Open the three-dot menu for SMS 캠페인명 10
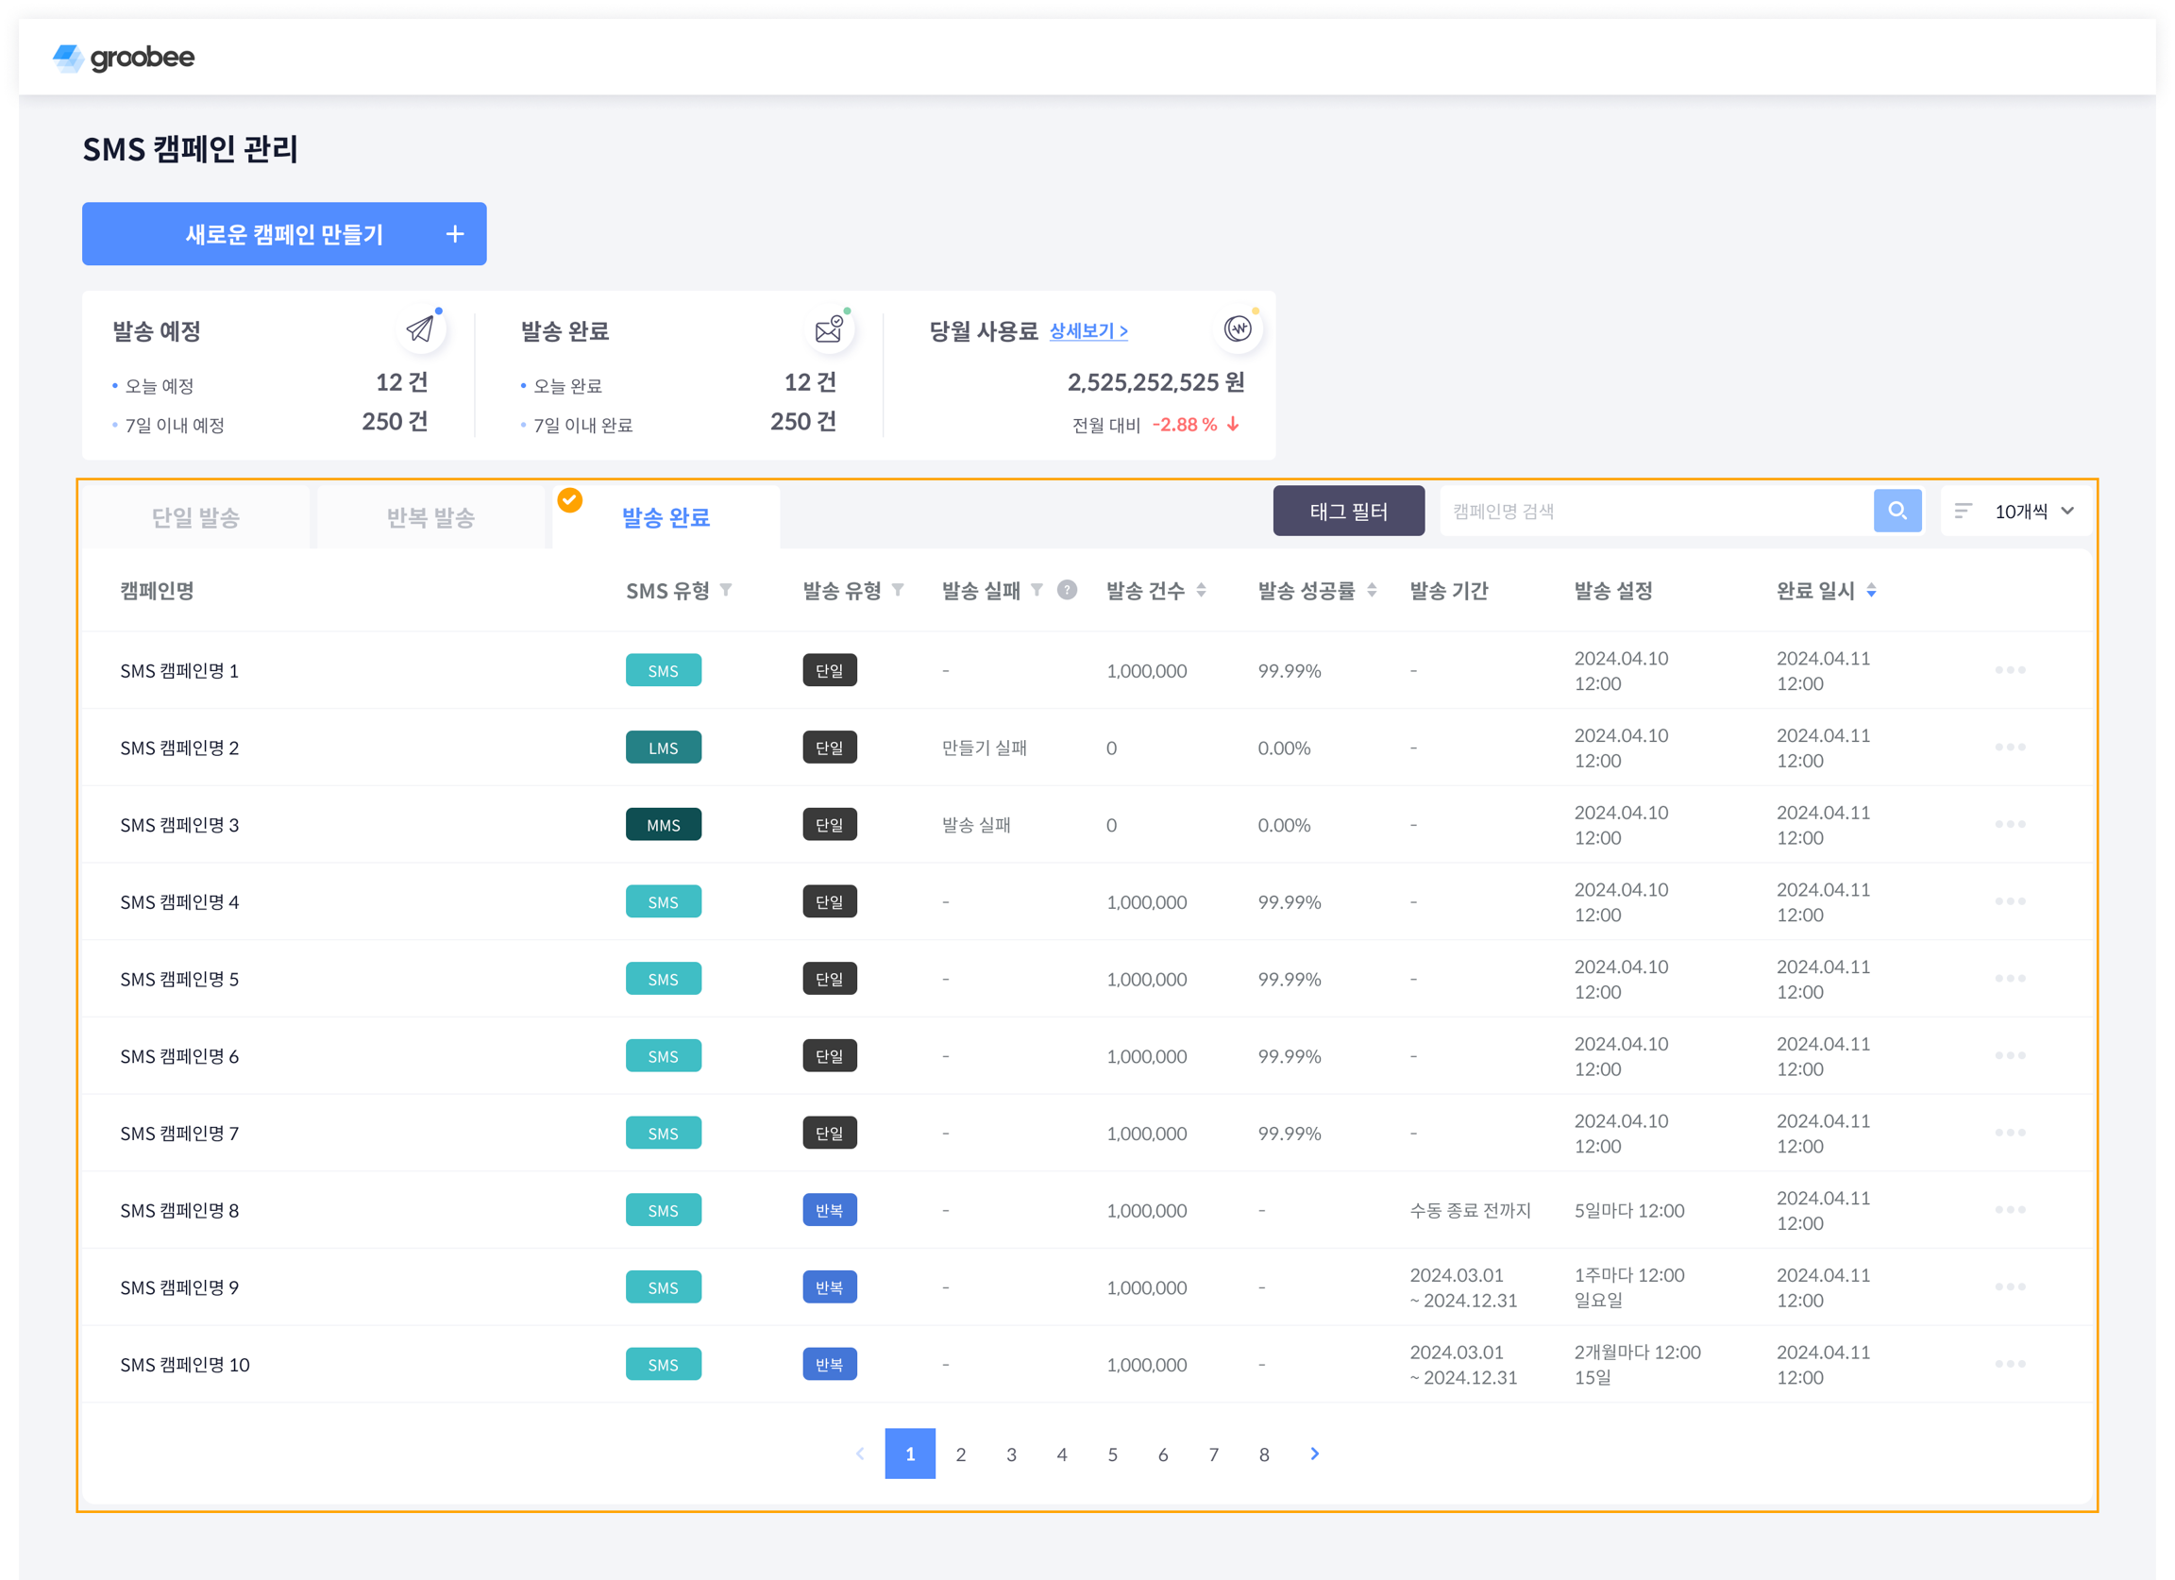This screenshot has width=2175, height=1580. tap(2009, 1363)
